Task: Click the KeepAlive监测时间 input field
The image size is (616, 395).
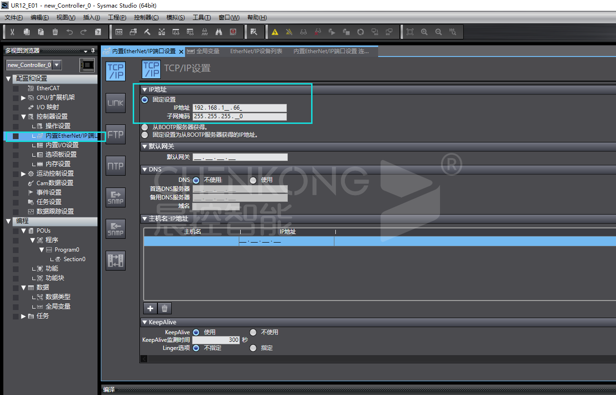Action: [x=216, y=340]
